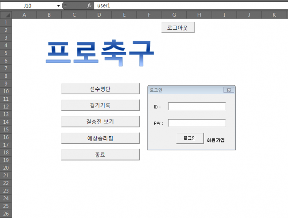Click the Name Box showing J10
Viewport: 288px width, 218px height.
point(30,6)
